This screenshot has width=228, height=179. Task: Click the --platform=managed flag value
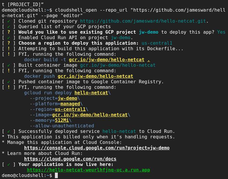click(70, 104)
